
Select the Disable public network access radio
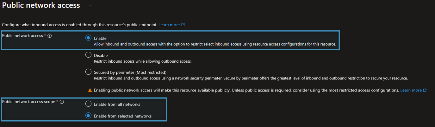coord(88,55)
